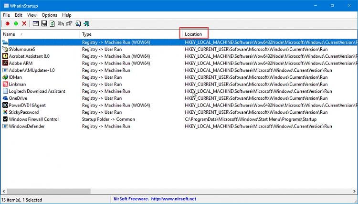Screen dimensions: 358x204
Task: Select the Logitech Download Assistant entry name
Action: point(37,91)
